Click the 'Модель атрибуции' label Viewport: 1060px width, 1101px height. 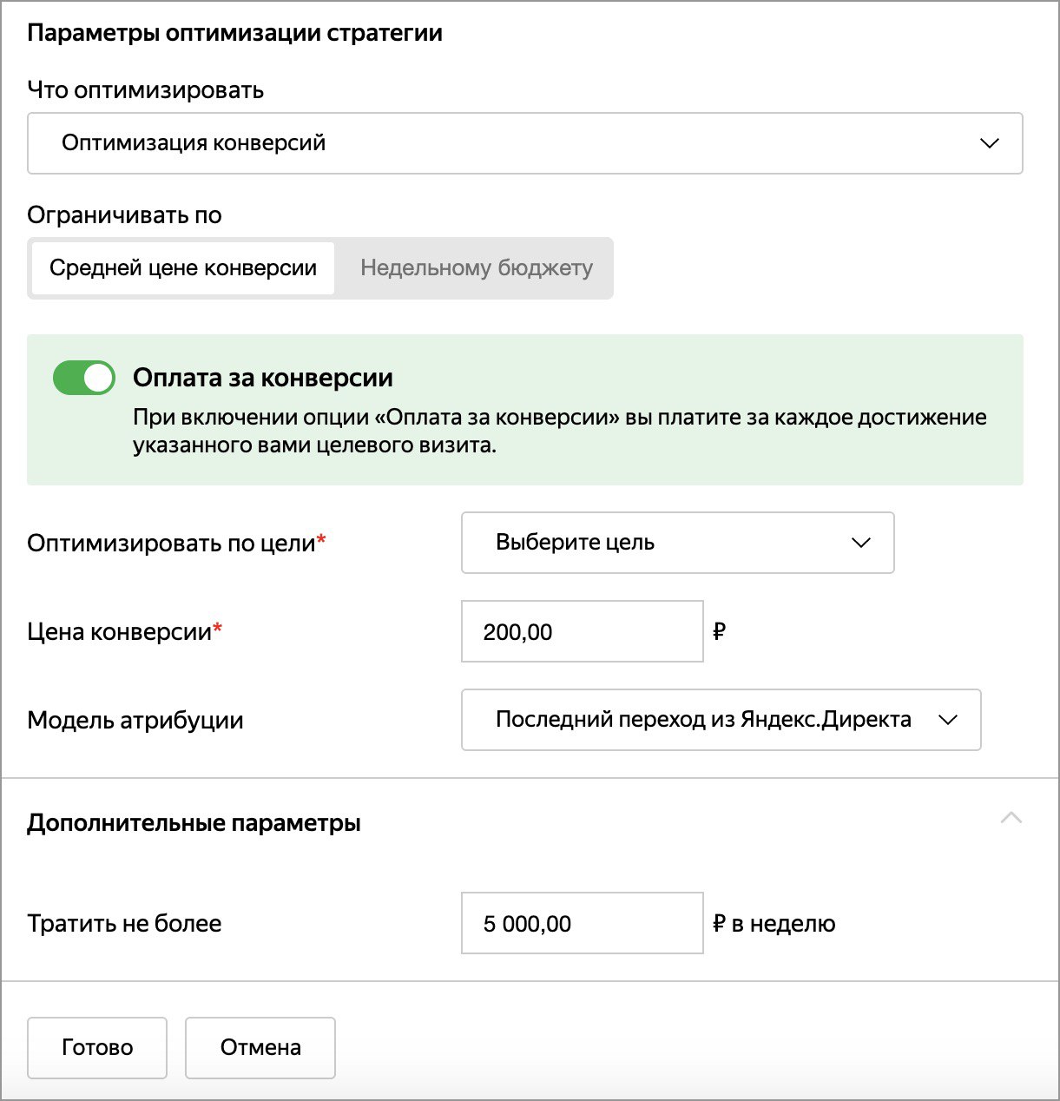pos(135,721)
